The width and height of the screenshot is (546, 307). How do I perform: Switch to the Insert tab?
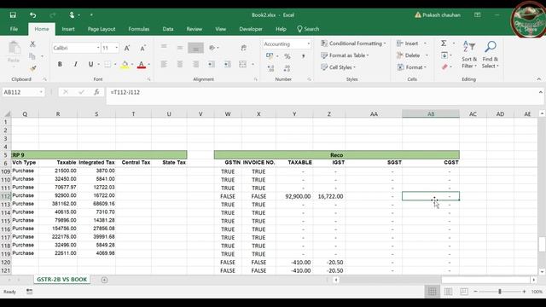[x=68, y=29]
